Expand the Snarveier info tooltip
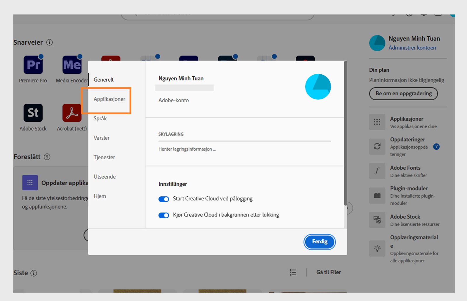Image resolution: width=467 pixels, height=301 pixels. [50, 42]
